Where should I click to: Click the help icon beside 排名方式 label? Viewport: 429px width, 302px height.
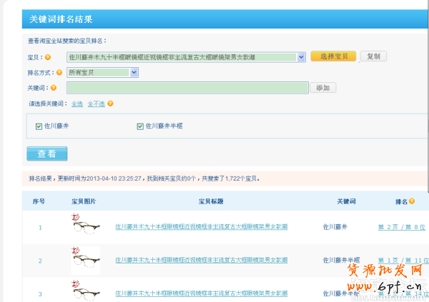point(61,72)
